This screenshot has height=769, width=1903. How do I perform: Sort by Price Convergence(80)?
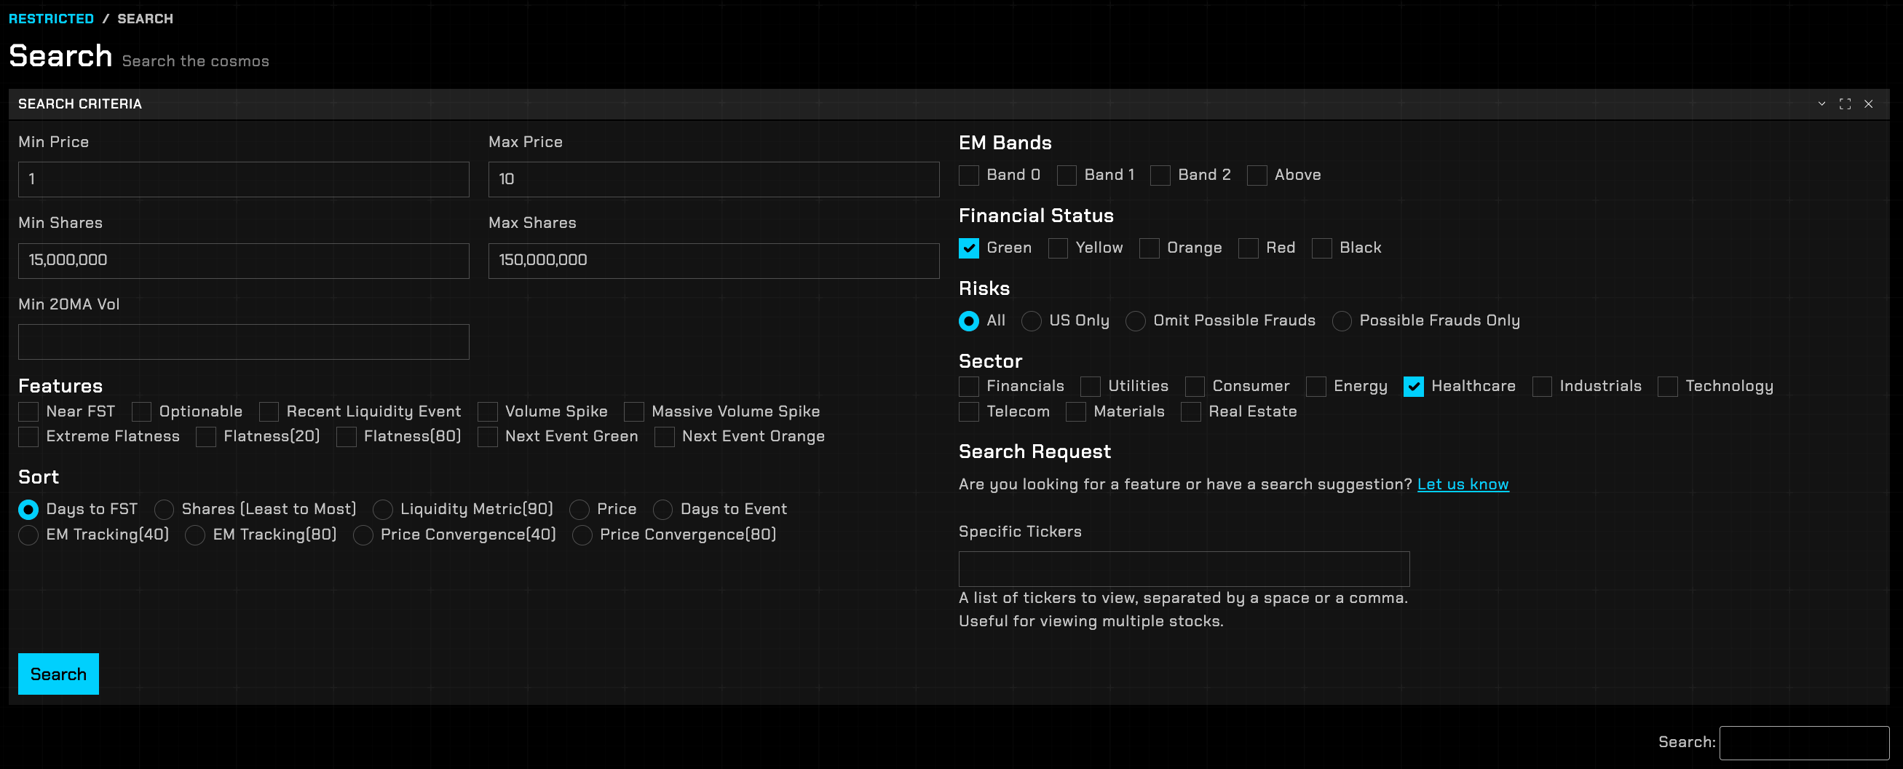pos(582,535)
